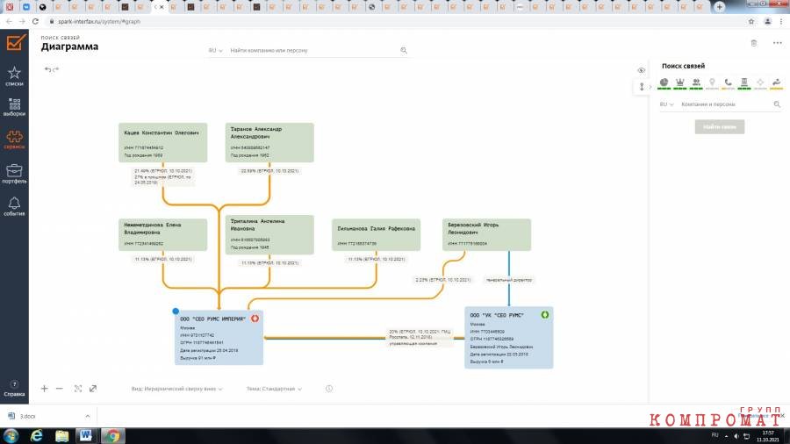Click генеральный директор link label
The image size is (790, 444).
click(x=509, y=280)
